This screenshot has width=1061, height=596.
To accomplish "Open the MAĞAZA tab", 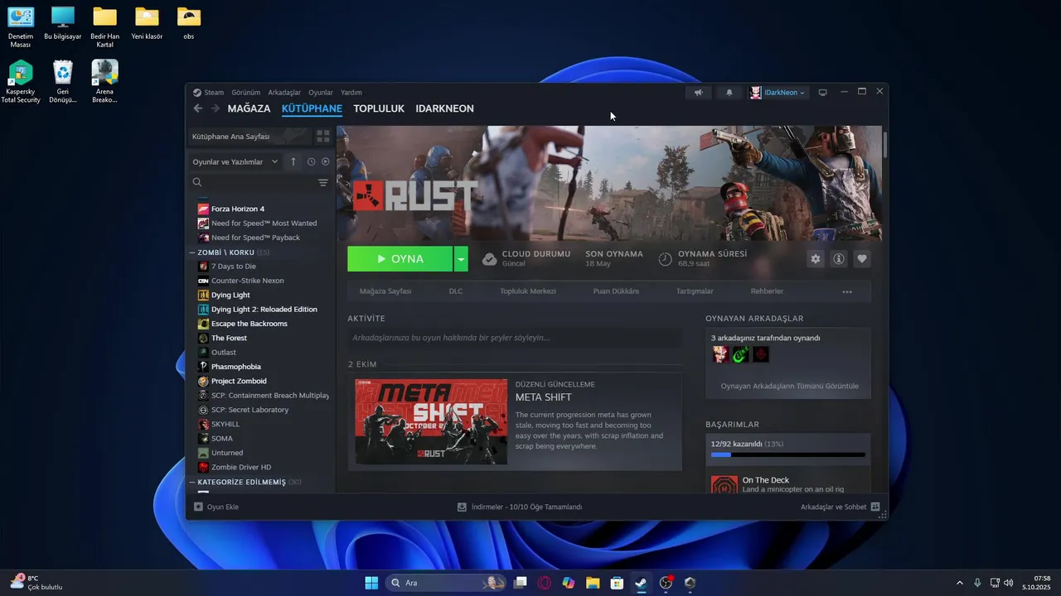I will point(249,108).
